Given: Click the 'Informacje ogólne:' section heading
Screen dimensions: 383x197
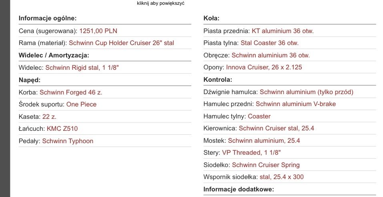Looking at the screenshot, I should point(48,18).
